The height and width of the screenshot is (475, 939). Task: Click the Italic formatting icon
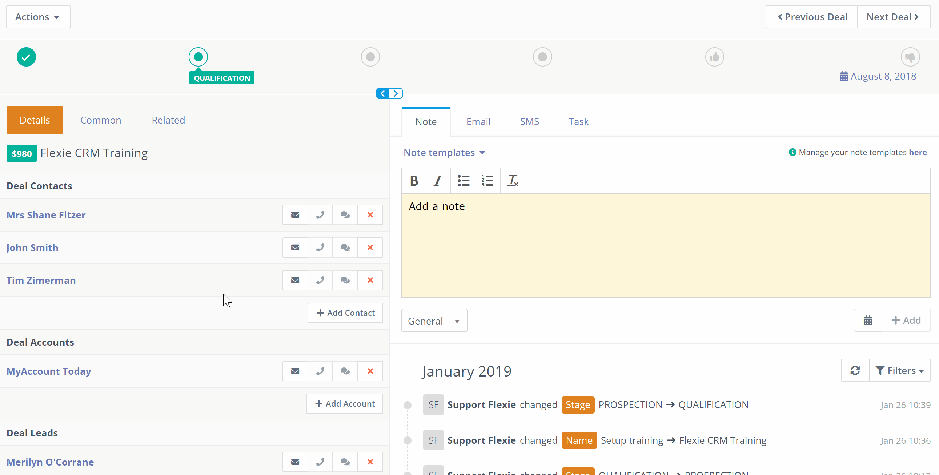point(438,180)
